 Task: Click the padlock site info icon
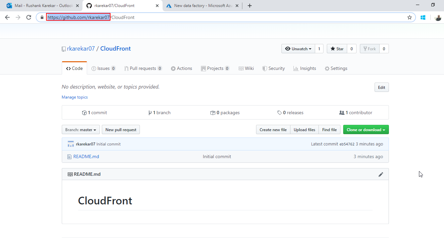(x=42, y=17)
